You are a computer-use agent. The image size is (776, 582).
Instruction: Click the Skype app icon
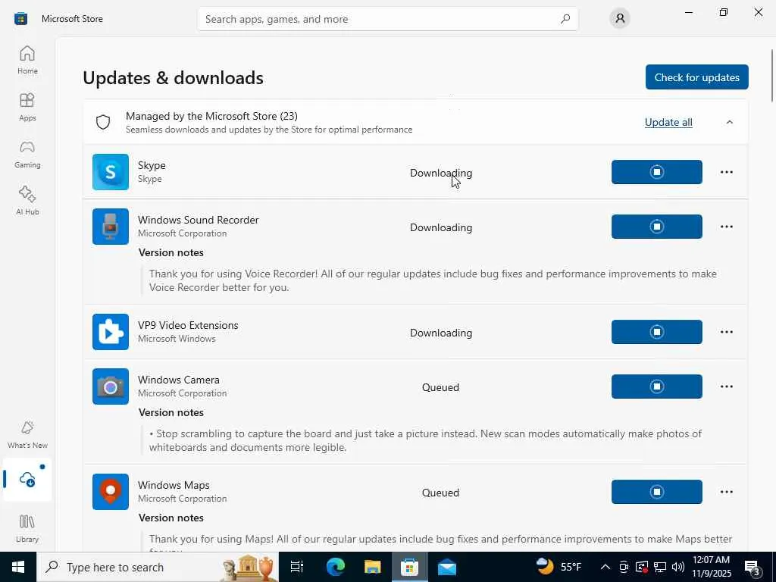coord(111,172)
